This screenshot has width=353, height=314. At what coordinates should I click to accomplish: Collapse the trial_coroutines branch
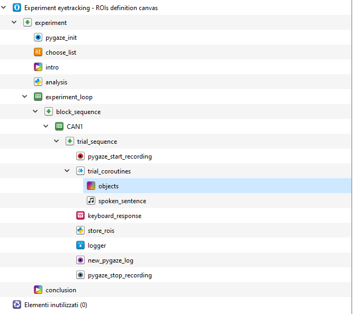coord(67,171)
